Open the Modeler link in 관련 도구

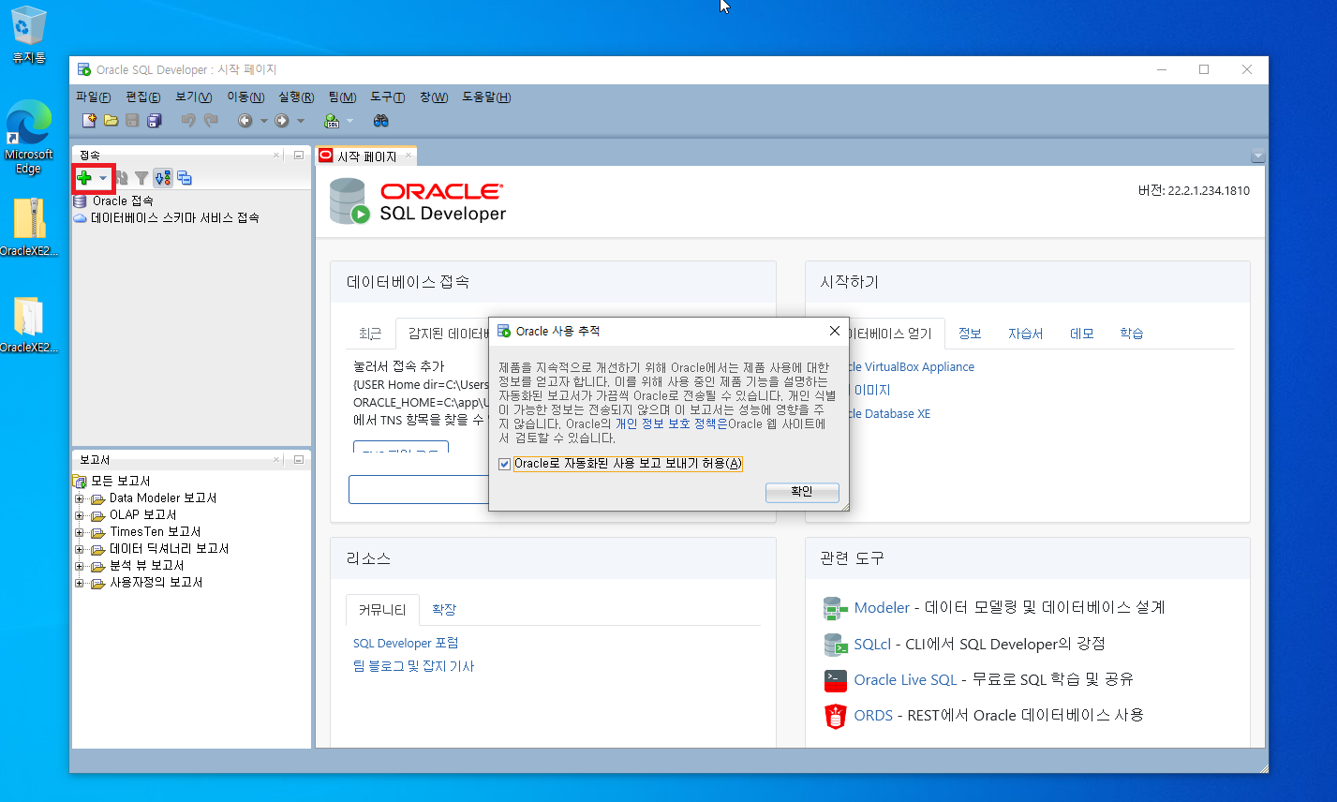pyautogui.click(x=882, y=608)
